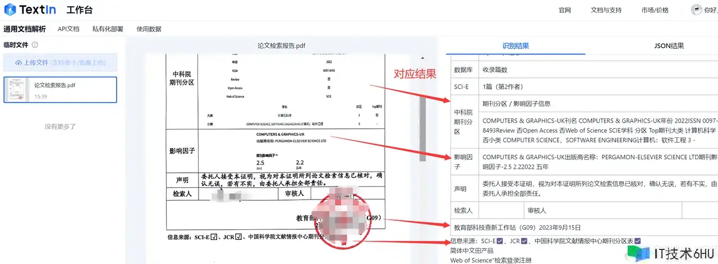Click the 你好 greeting text
The height and width of the screenshot is (264, 718).
click(x=711, y=10)
